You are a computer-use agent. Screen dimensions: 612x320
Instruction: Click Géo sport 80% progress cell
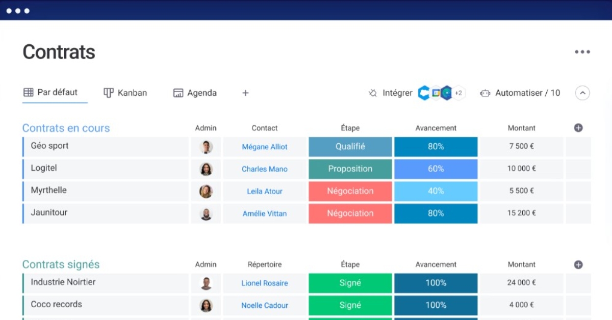(x=436, y=147)
